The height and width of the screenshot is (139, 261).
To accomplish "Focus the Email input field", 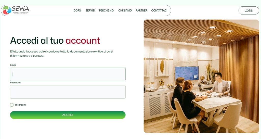I will point(68,74).
